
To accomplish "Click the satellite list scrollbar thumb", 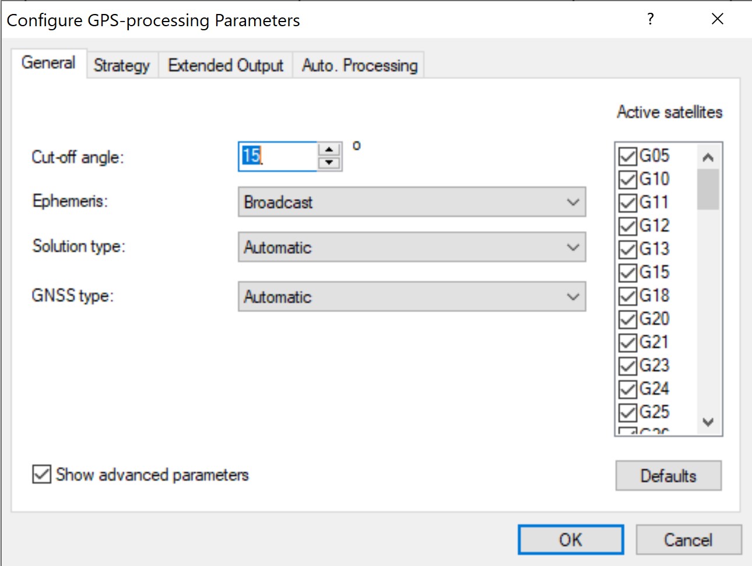I will [708, 189].
